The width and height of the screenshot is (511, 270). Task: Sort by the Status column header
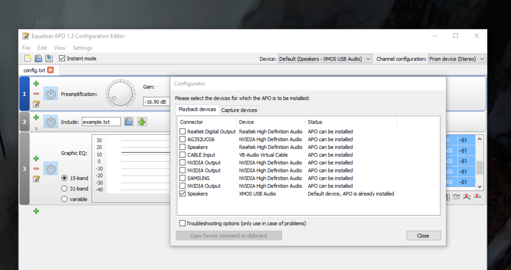click(x=351, y=122)
